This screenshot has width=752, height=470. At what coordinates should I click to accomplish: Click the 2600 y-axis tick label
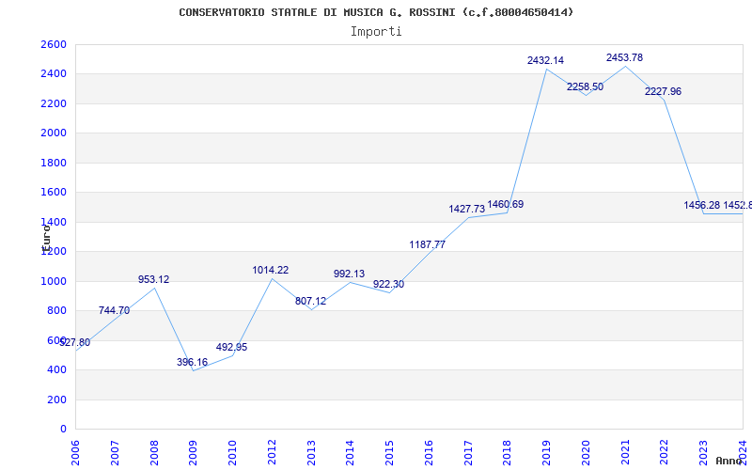coord(54,44)
